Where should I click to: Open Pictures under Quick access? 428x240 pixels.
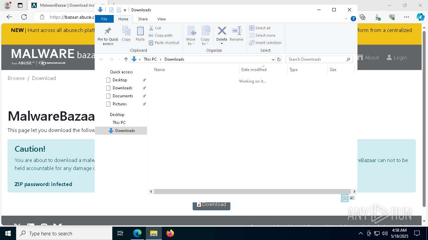[120, 104]
